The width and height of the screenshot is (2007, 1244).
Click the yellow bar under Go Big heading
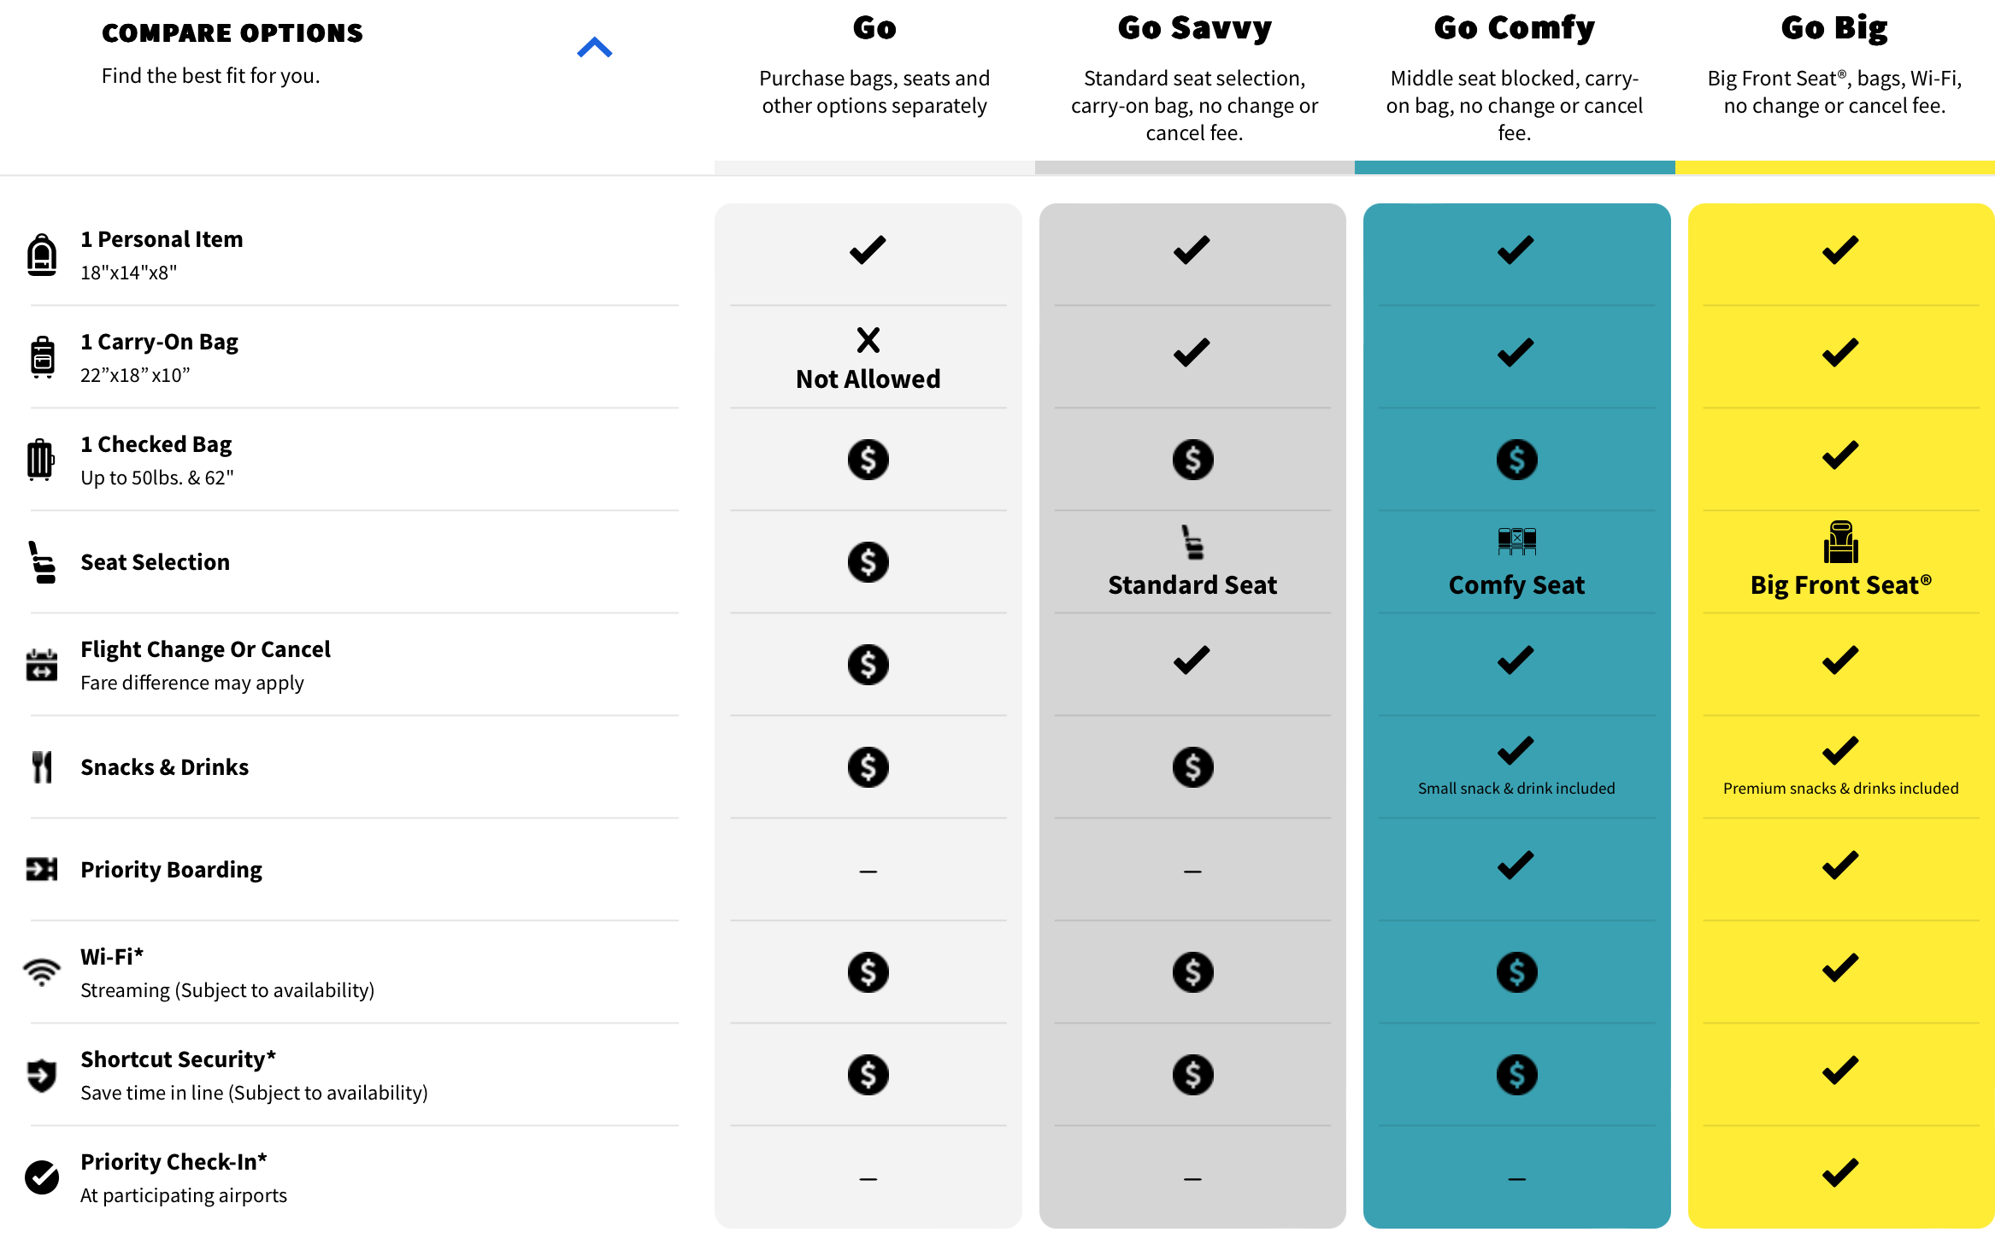(1834, 167)
